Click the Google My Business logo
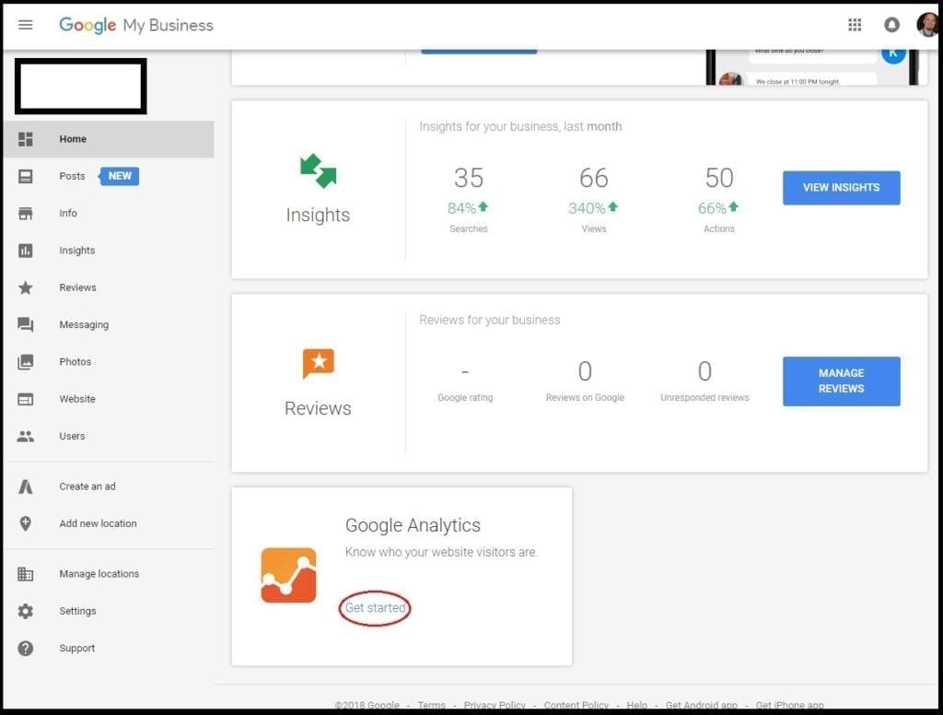The image size is (943, 715). click(x=136, y=25)
